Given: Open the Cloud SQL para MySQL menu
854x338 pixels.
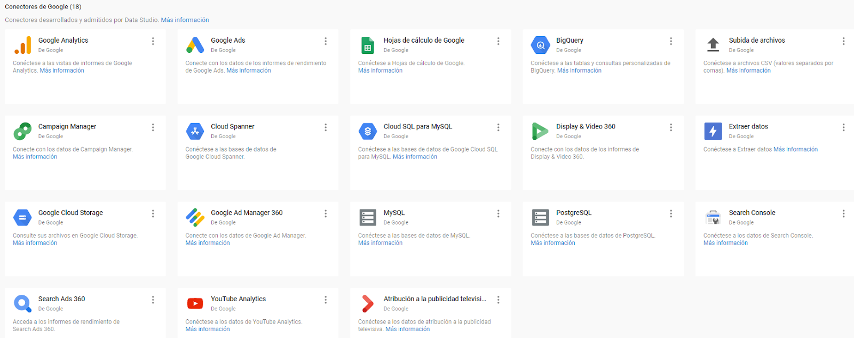Looking at the screenshot, I should point(499,127).
